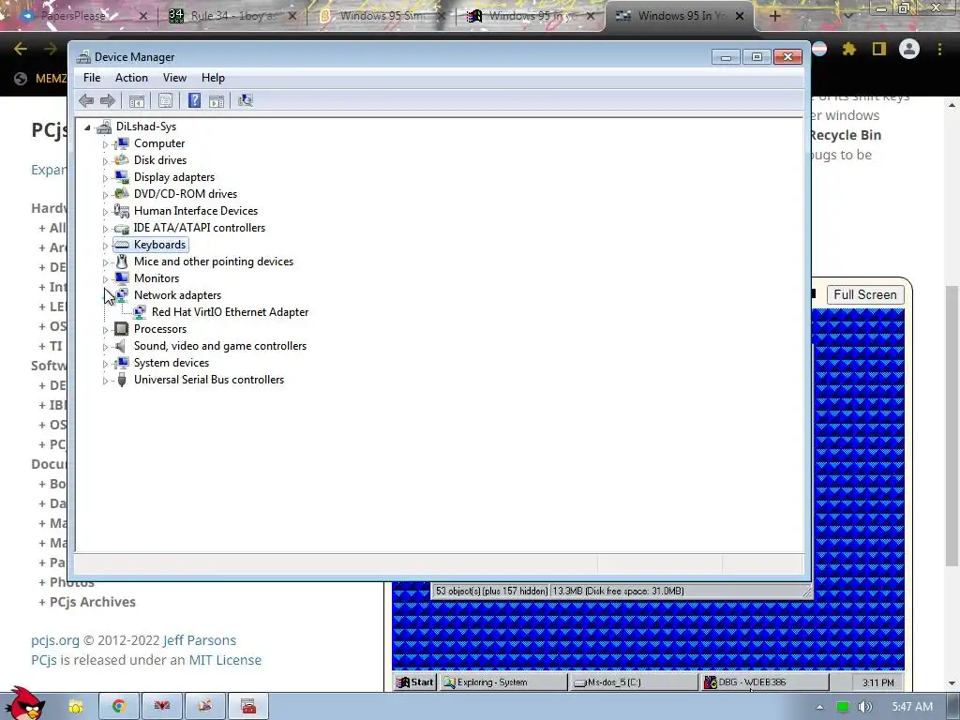This screenshot has width=960, height=720.
Task: Click the Processors chip icon
Action: click(122, 329)
